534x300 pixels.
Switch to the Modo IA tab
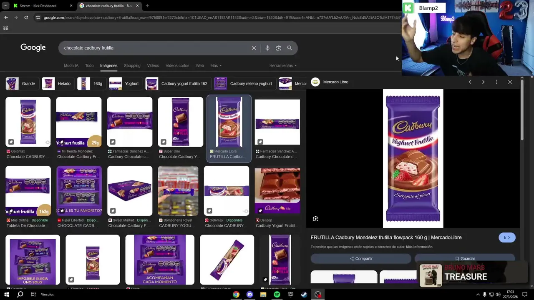click(71, 65)
